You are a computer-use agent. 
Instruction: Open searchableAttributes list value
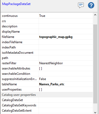tap(66, 68)
